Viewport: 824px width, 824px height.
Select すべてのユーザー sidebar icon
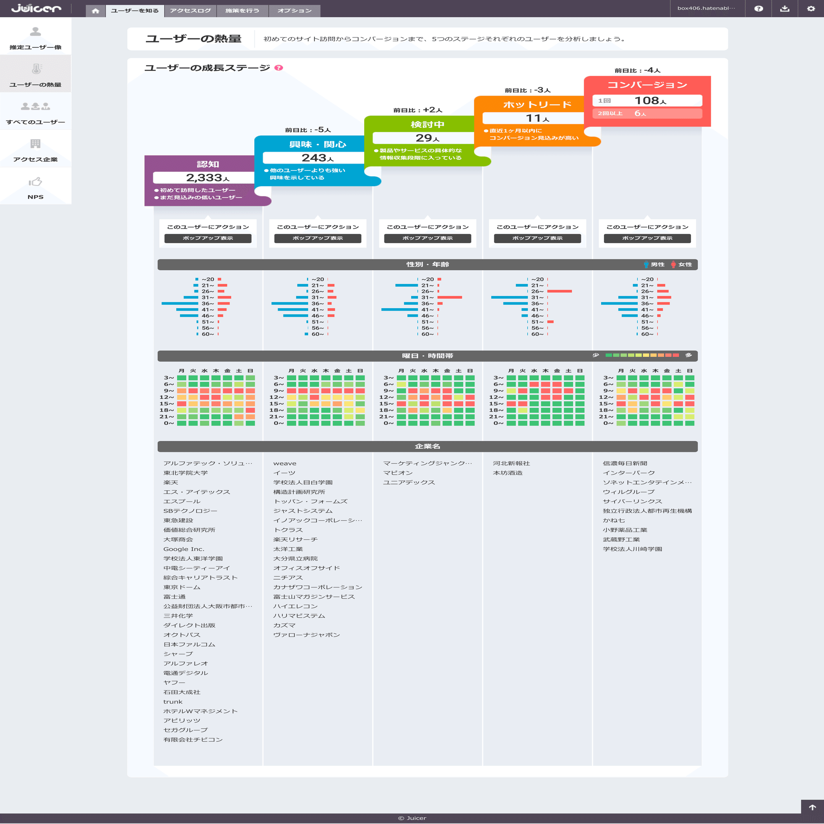(x=35, y=107)
